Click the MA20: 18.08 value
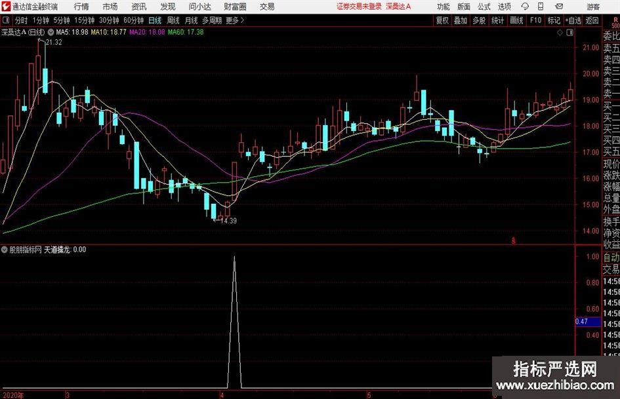620x399 pixels. pyautogui.click(x=147, y=32)
